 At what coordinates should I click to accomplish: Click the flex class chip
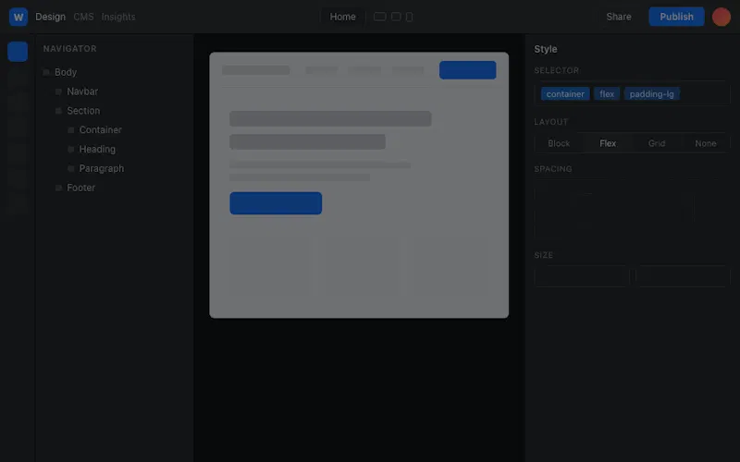(x=607, y=94)
